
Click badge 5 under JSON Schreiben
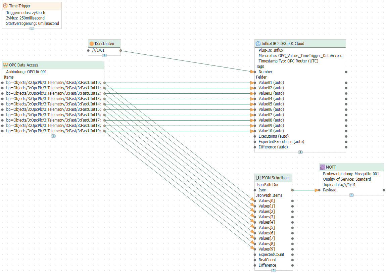tap(273, 270)
